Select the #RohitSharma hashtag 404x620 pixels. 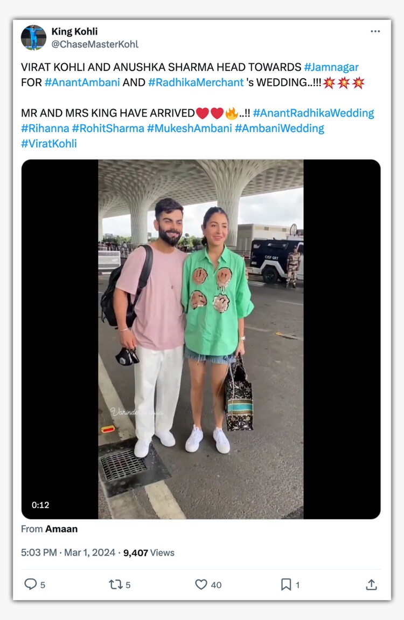108,128
